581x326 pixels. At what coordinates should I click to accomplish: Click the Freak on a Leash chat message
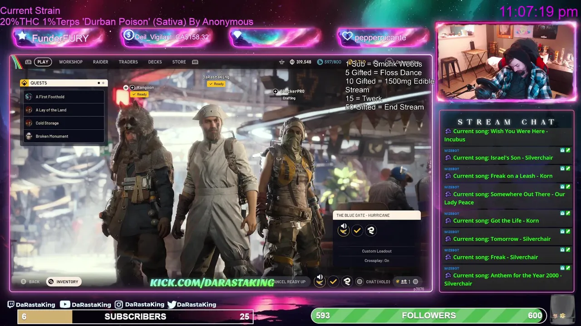tap(507, 174)
